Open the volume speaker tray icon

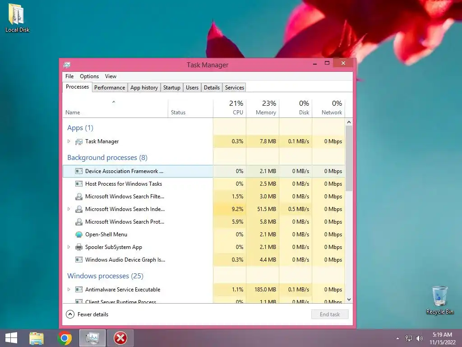click(420, 338)
